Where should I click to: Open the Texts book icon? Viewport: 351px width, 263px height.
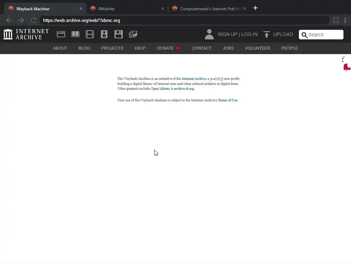pyautogui.click(x=75, y=34)
